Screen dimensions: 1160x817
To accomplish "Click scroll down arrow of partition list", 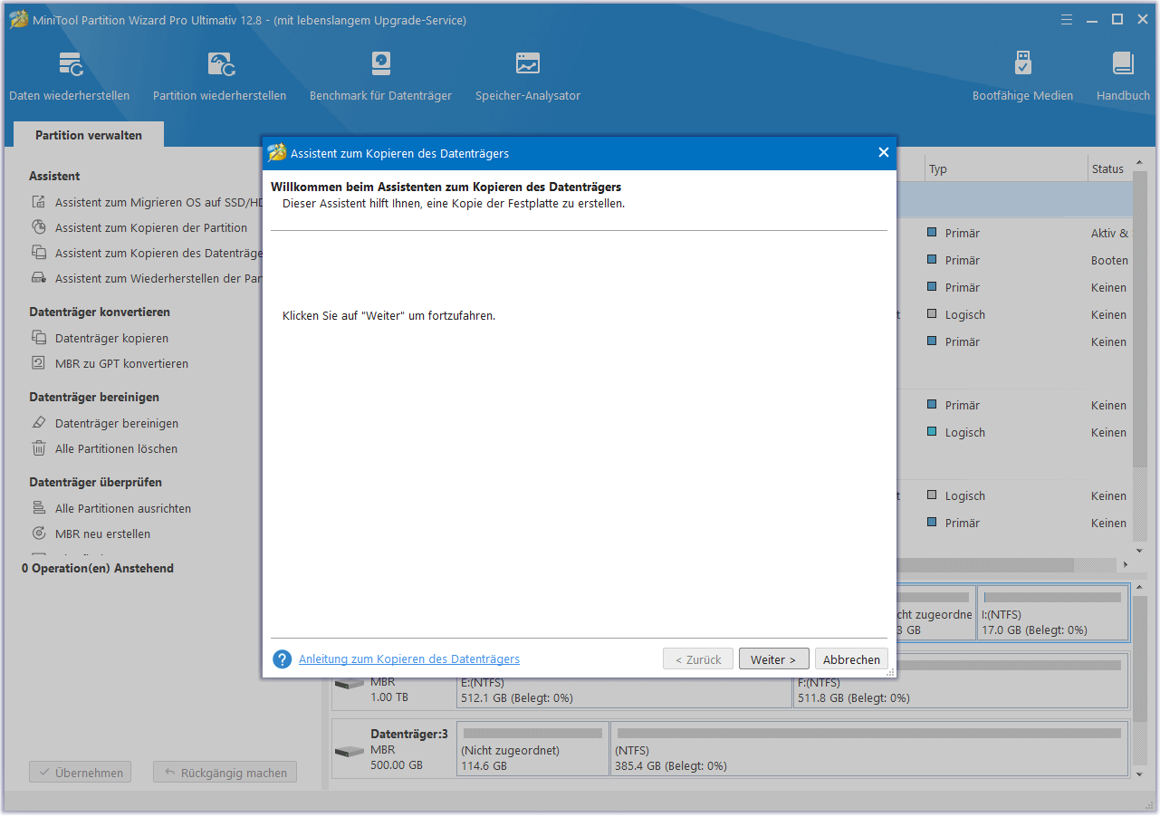I will point(1140,550).
